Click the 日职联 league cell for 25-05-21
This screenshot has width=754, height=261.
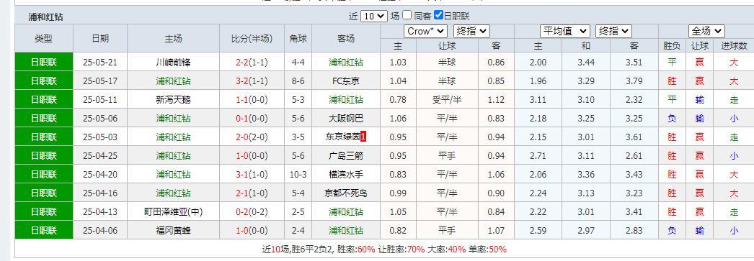pos(44,63)
